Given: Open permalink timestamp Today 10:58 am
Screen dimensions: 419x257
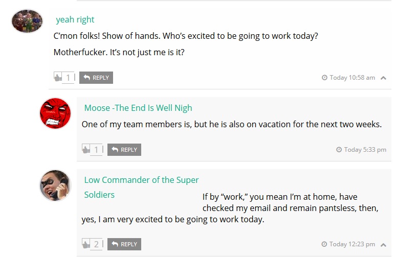Looking at the screenshot, I should [352, 78].
